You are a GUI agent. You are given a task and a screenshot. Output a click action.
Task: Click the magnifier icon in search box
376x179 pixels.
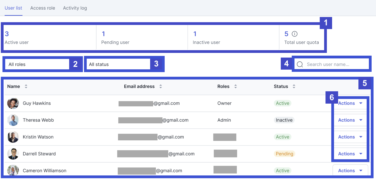tap(300, 64)
